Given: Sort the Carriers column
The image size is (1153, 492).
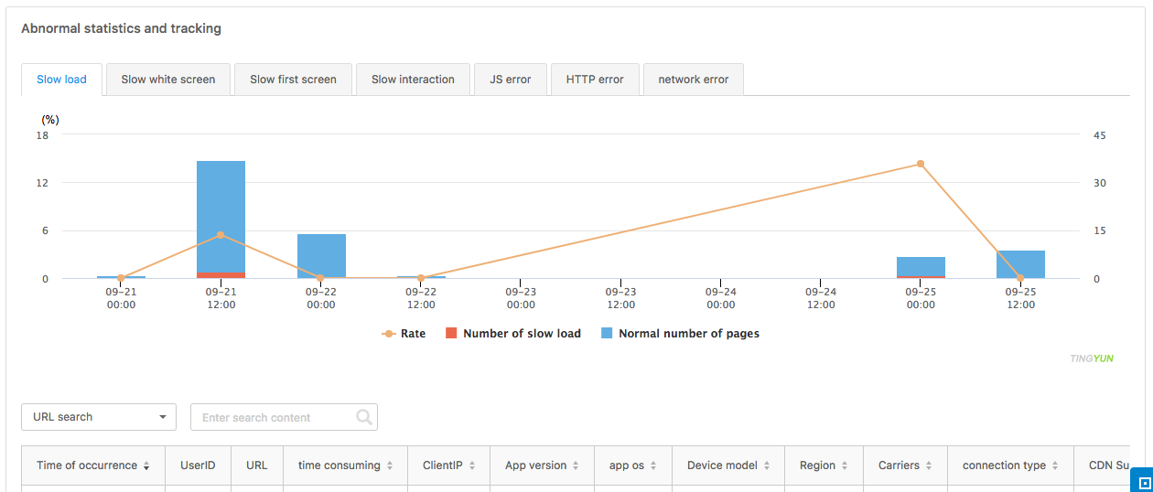Looking at the screenshot, I should point(928,466).
